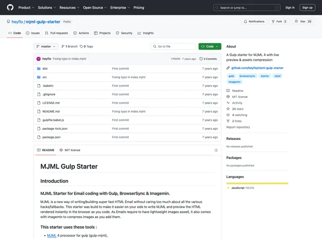Click the file icon beside .babelrc

39,86
